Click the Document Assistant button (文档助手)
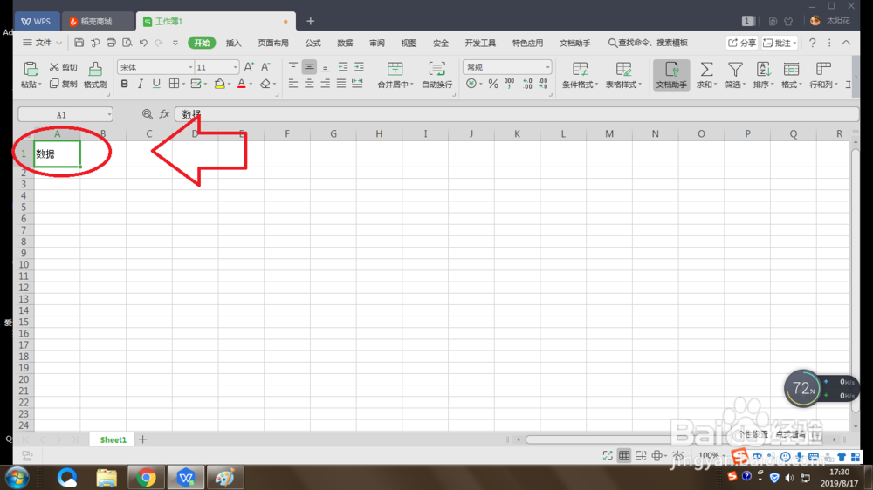The width and height of the screenshot is (873, 490). tap(671, 75)
